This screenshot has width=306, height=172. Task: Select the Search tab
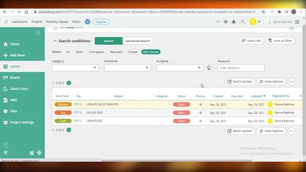(x=109, y=41)
